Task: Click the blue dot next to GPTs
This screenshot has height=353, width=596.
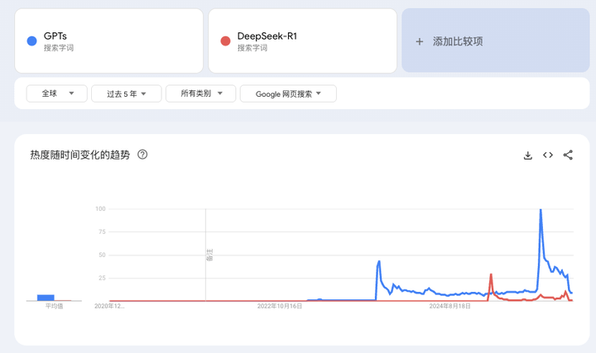Action: [x=31, y=41]
